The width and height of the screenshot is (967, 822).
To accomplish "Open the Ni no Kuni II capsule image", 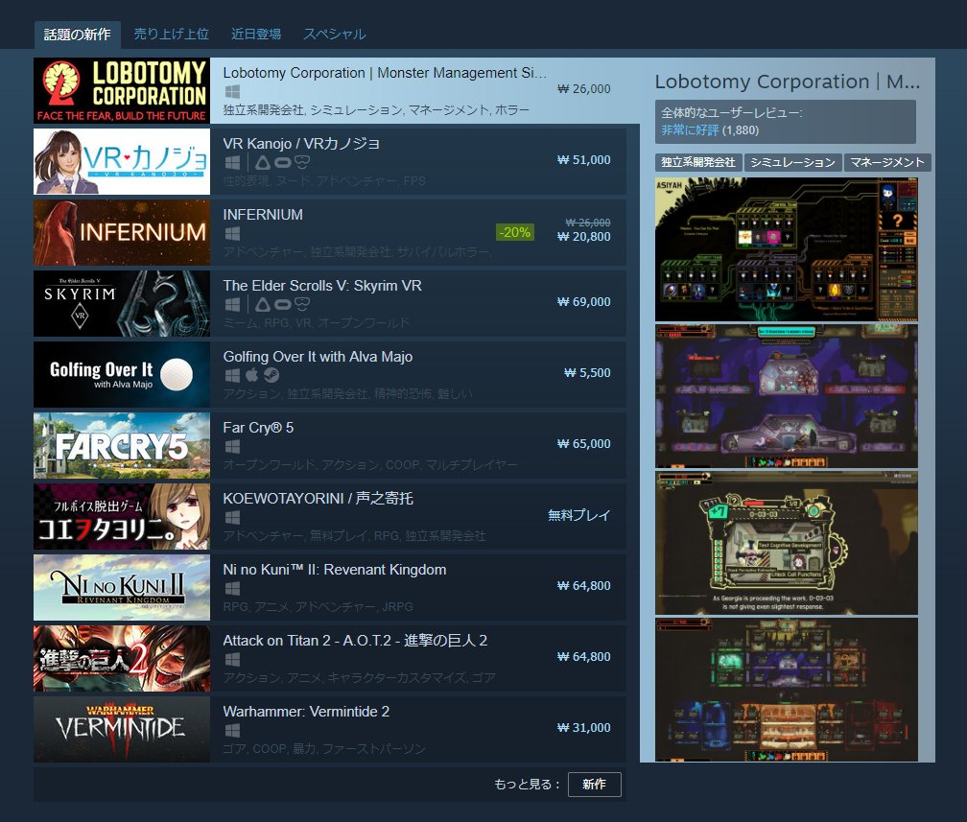I will point(122,587).
